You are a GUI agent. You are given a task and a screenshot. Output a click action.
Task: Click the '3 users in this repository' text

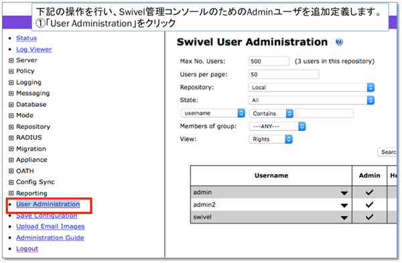click(x=334, y=61)
